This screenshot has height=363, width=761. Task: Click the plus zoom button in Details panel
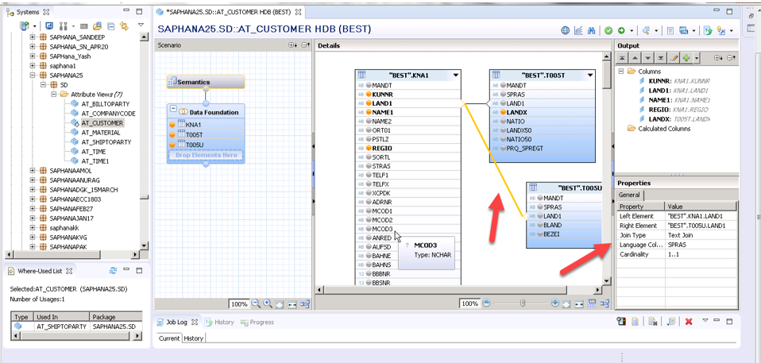(556, 303)
